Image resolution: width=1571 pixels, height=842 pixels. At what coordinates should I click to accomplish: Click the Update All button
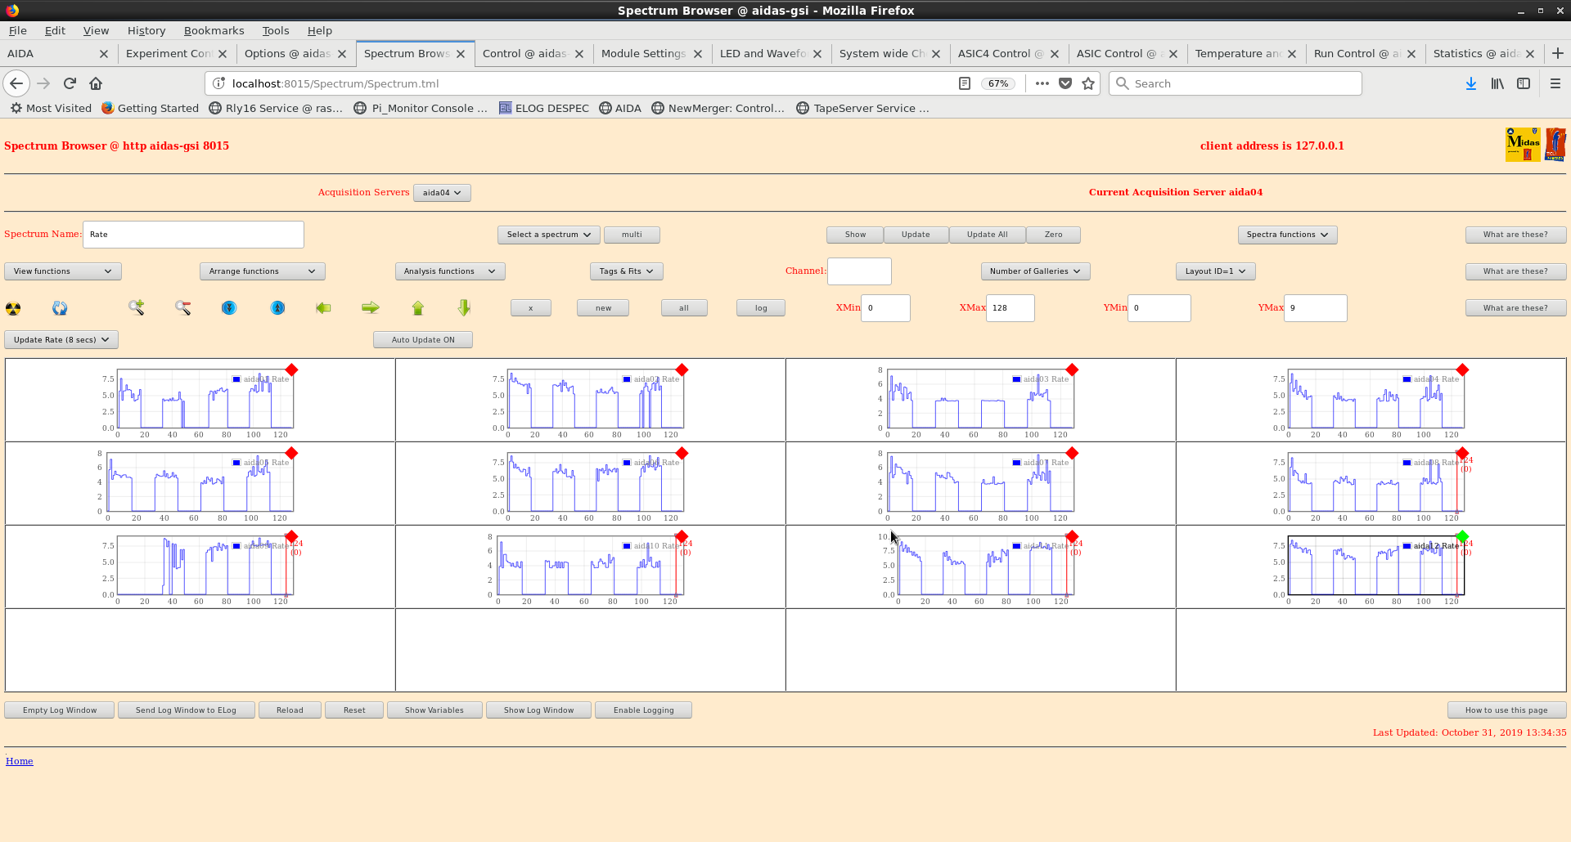pos(987,235)
